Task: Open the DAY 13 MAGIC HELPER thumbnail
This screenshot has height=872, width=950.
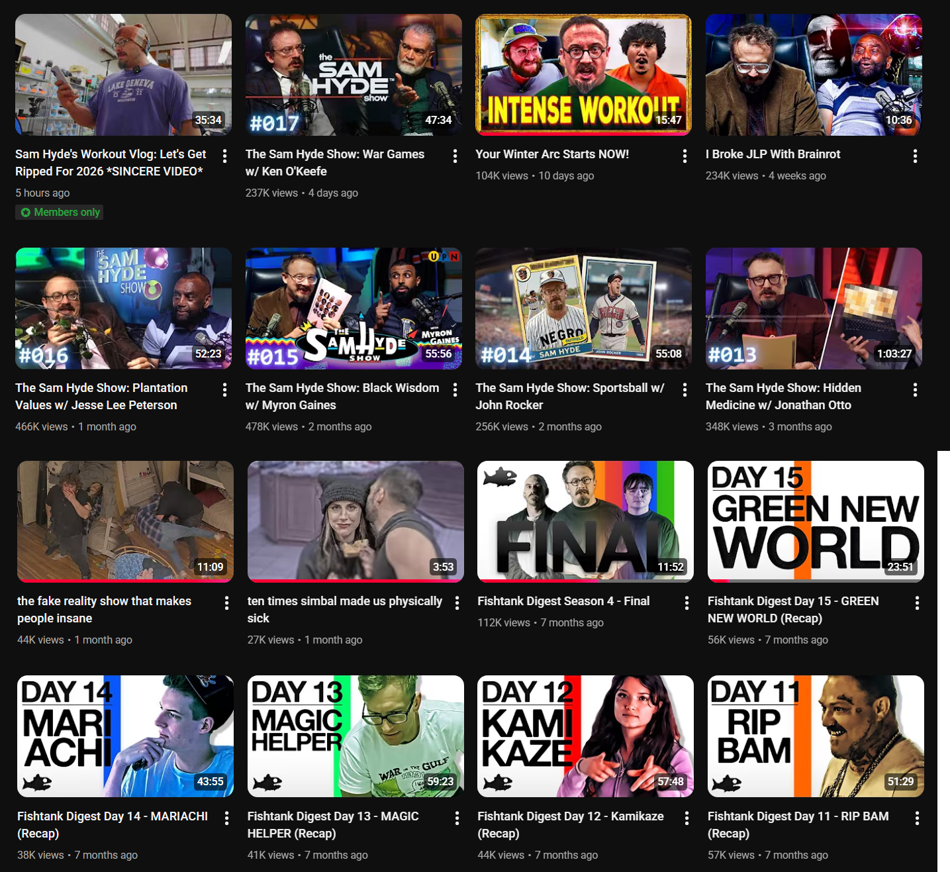Action: coord(356,736)
